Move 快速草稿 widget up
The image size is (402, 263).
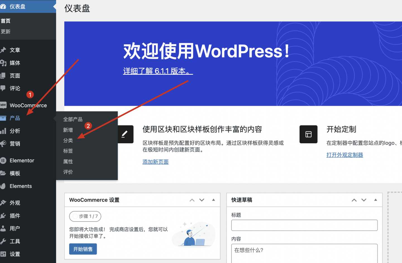[354, 200]
